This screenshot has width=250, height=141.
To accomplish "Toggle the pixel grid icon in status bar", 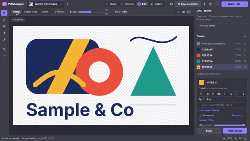I will coord(246,138).
